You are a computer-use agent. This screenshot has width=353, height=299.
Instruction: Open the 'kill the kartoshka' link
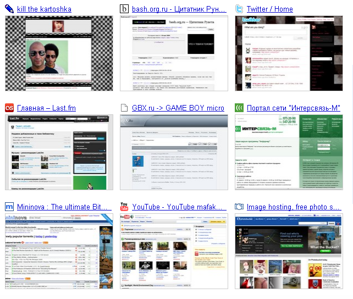(44, 9)
